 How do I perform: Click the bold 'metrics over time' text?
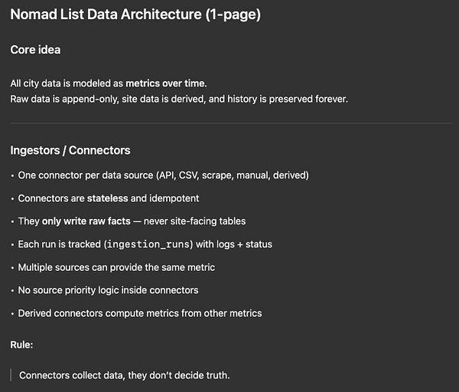tap(166, 83)
